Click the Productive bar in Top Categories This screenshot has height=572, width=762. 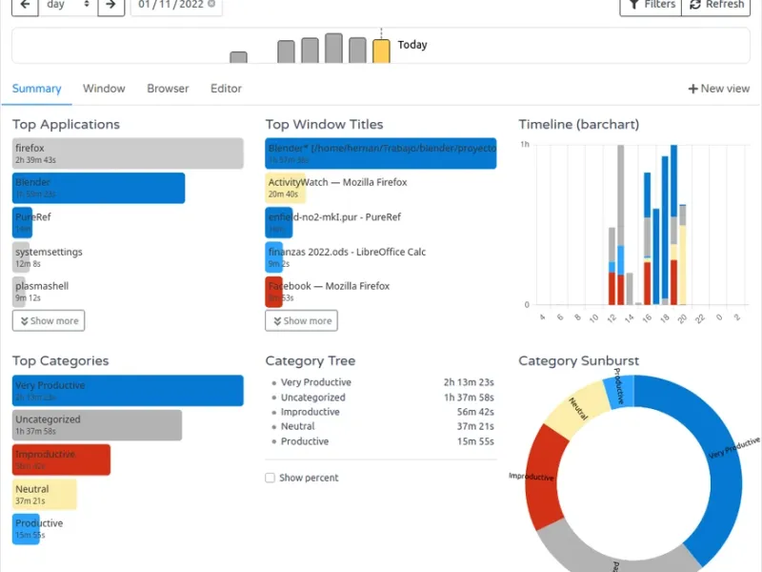27,529
